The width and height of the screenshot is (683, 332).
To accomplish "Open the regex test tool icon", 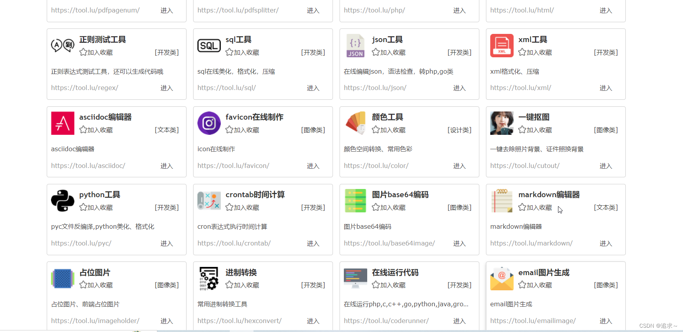I will pos(63,46).
